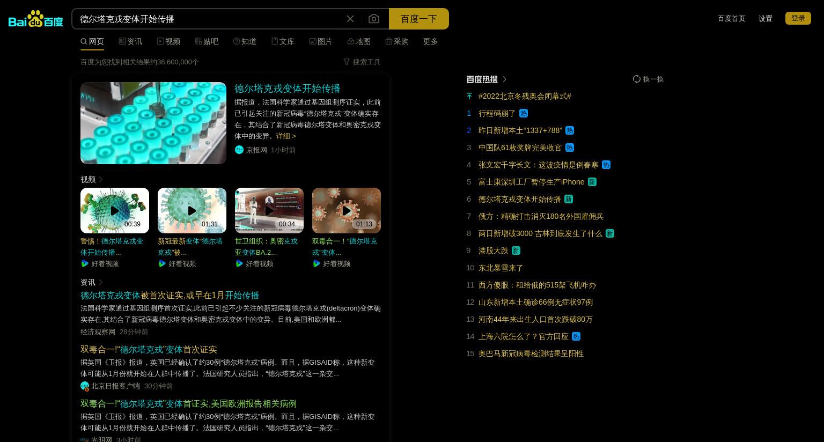Open hot search 港股大跌
Screen dimensions: 824x442
493,251
